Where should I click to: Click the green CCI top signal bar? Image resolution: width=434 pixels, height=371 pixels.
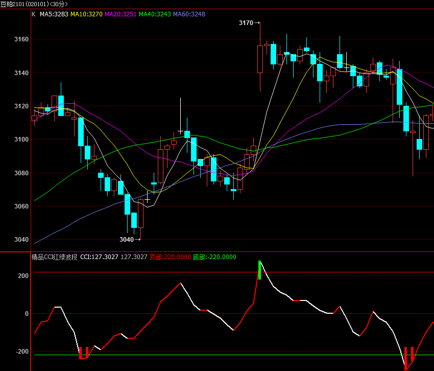(259, 270)
